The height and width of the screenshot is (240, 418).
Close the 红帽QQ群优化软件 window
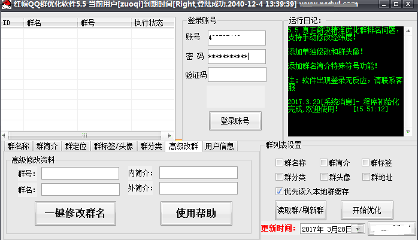(x=408, y=4)
